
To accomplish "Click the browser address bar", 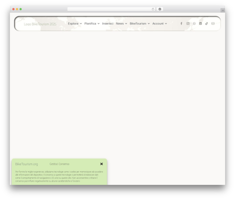I will tap(111, 9).
